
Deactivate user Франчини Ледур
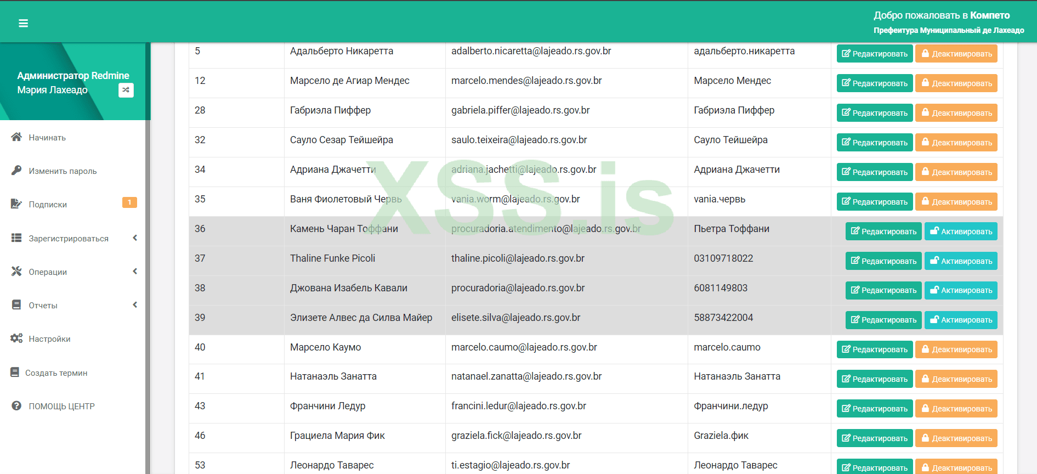[956, 409]
